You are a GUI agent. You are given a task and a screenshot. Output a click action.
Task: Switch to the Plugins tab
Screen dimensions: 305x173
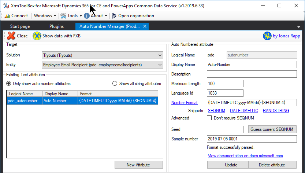pos(56,26)
